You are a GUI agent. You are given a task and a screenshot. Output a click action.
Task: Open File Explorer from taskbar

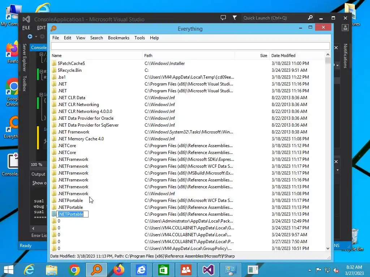tap(52, 270)
